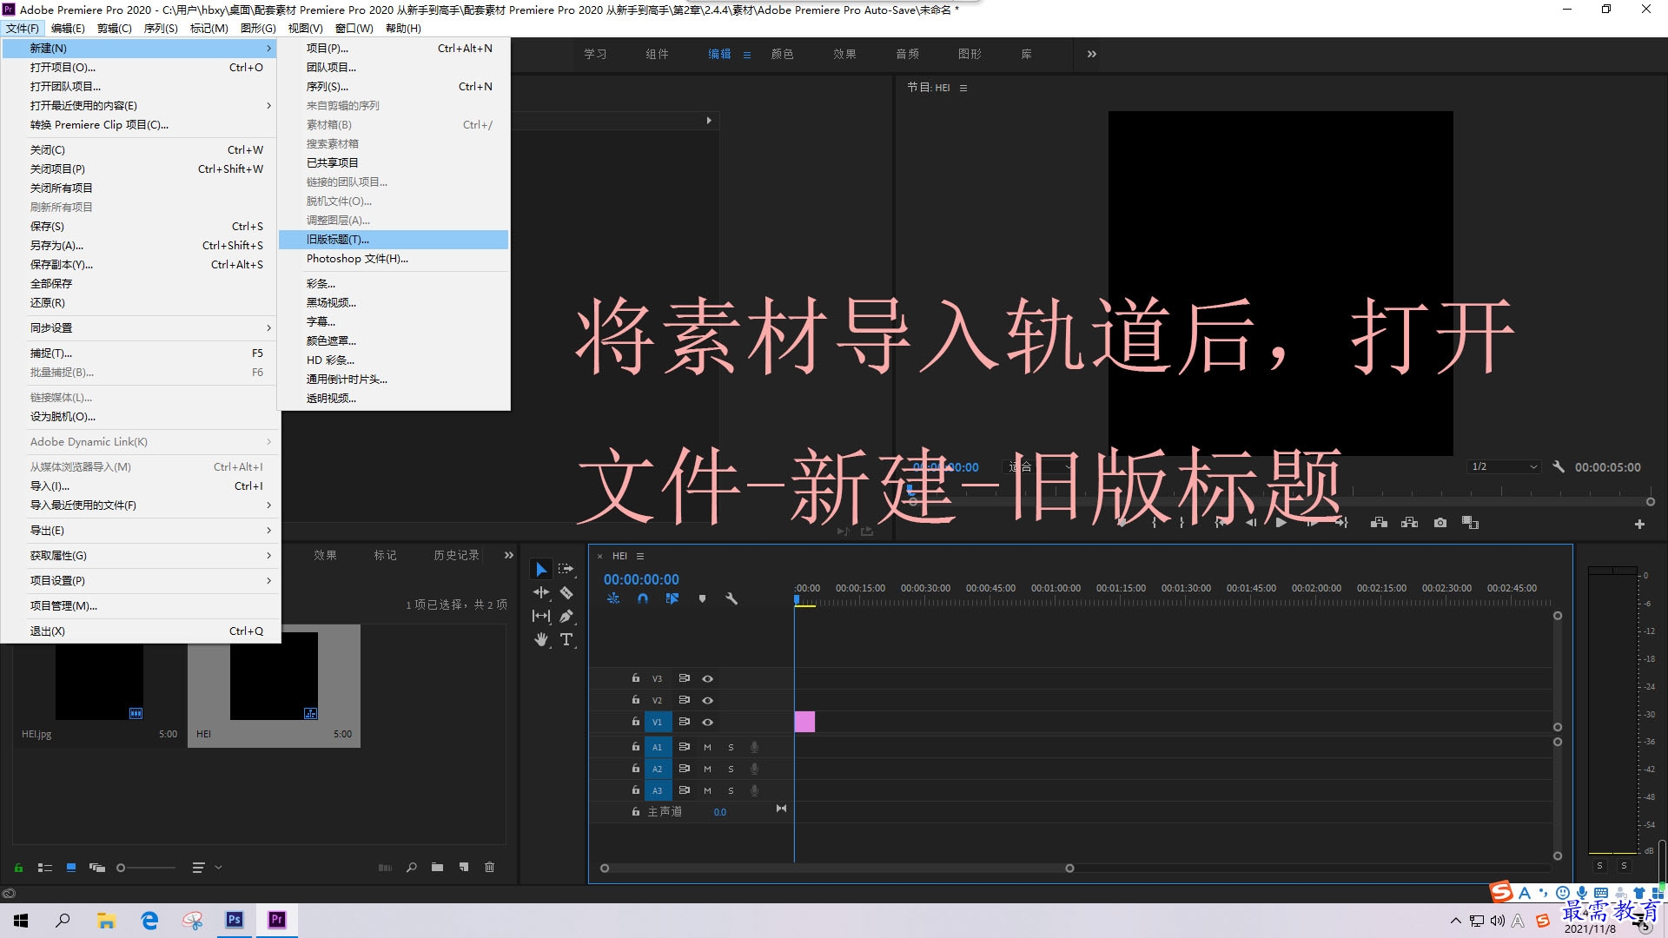The height and width of the screenshot is (938, 1668).
Task: Switch project panel to freeform view
Action: tap(97, 867)
